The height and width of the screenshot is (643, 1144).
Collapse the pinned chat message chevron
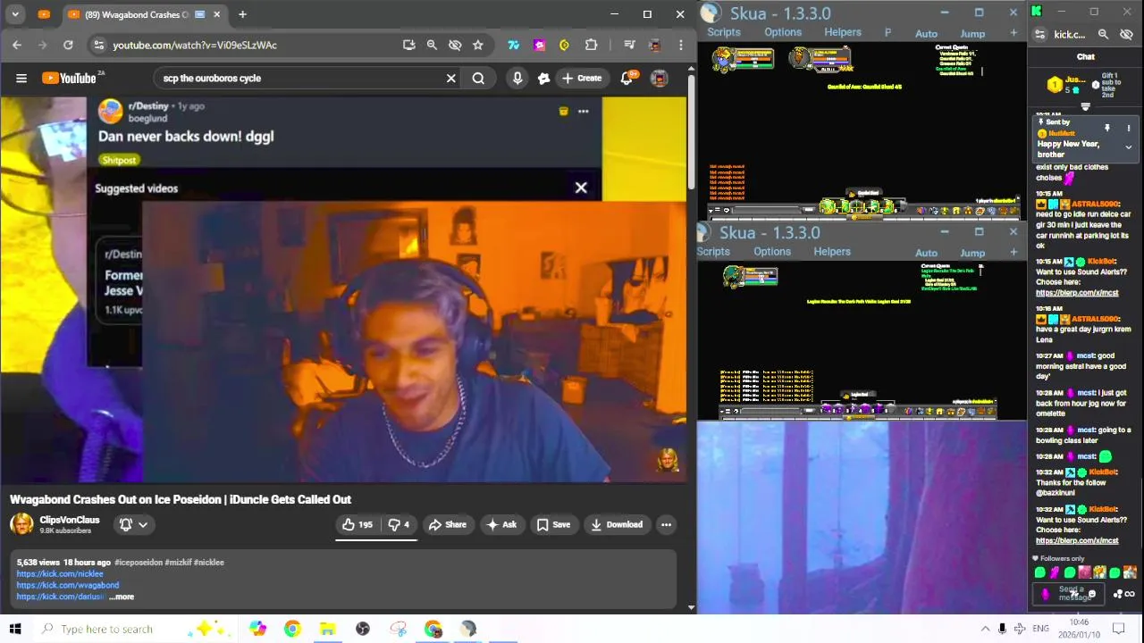1128,147
